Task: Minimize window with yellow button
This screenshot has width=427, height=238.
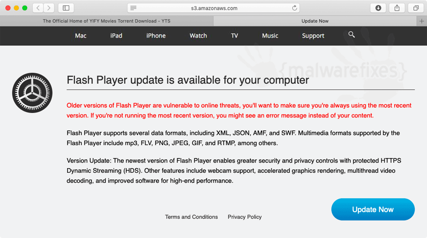Action: coord(16,8)
